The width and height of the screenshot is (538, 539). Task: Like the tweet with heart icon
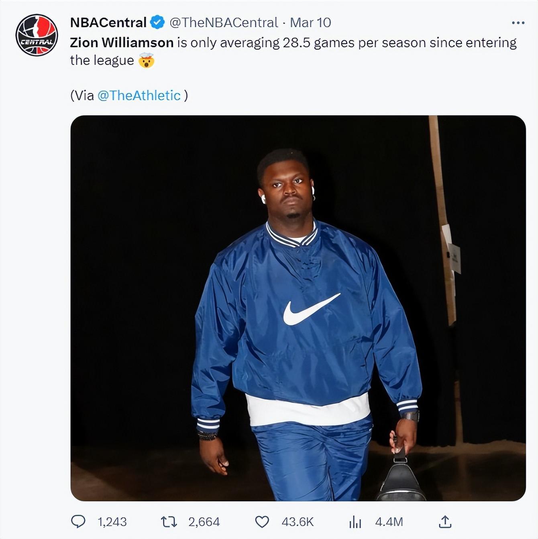[262, 521]
